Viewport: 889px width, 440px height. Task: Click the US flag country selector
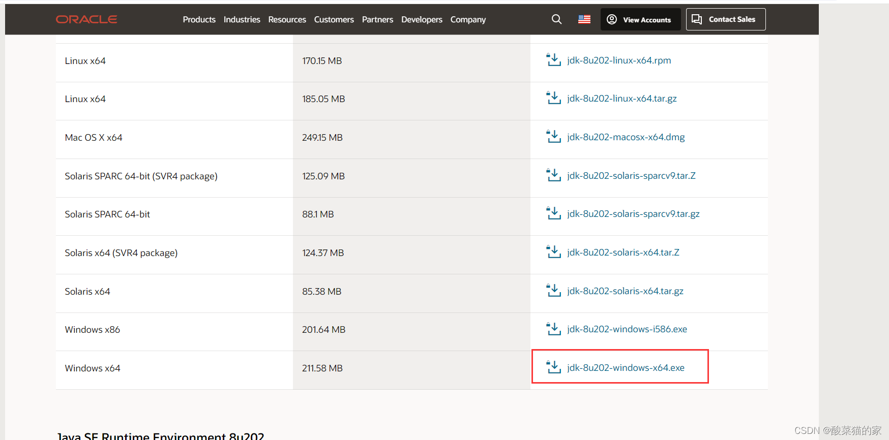584,19
